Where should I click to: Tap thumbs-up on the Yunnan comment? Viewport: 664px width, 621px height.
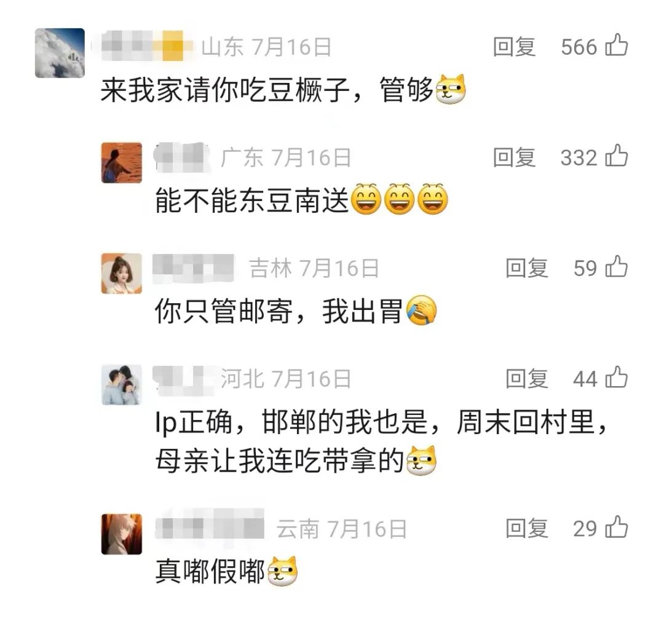(x=617, y=527)
